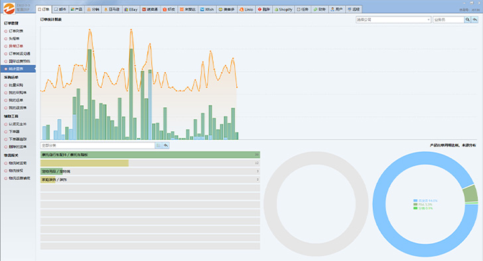Viewport: 483px width, 261px height.
Task: Click the search magnifier icon at top right
Action: tap(468, 20)
